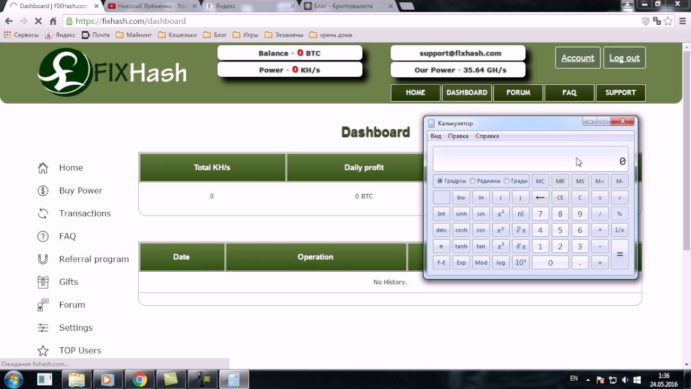Click the Referral program magnet icon

tap(43, 259)
